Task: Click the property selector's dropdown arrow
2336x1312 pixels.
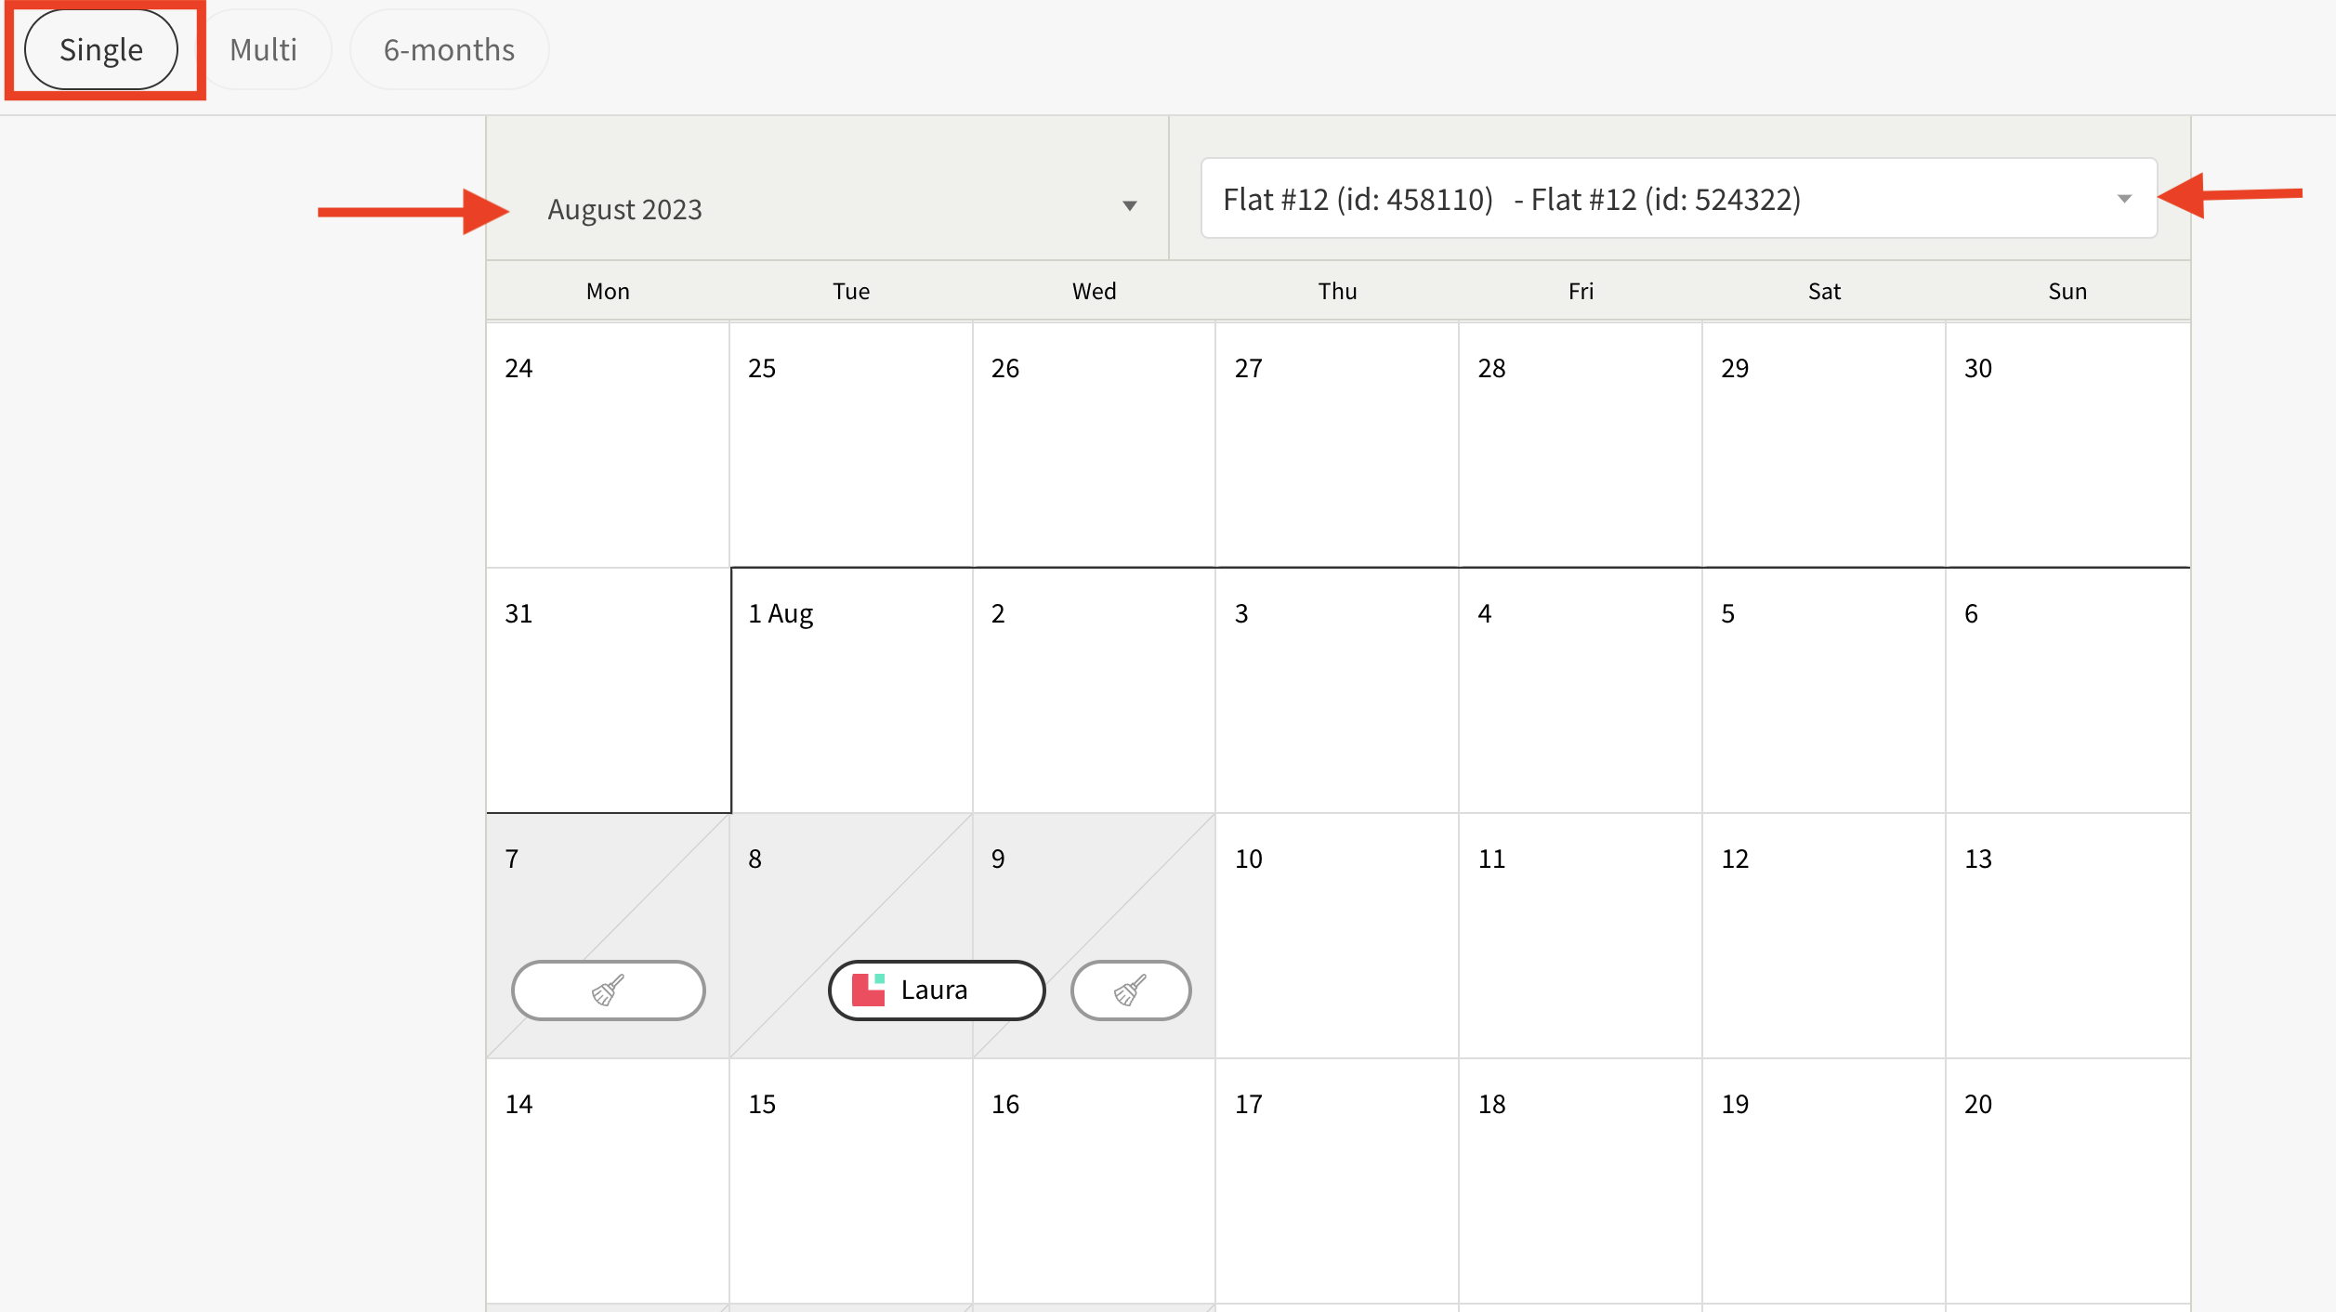Action: [x=2124, y=199]
